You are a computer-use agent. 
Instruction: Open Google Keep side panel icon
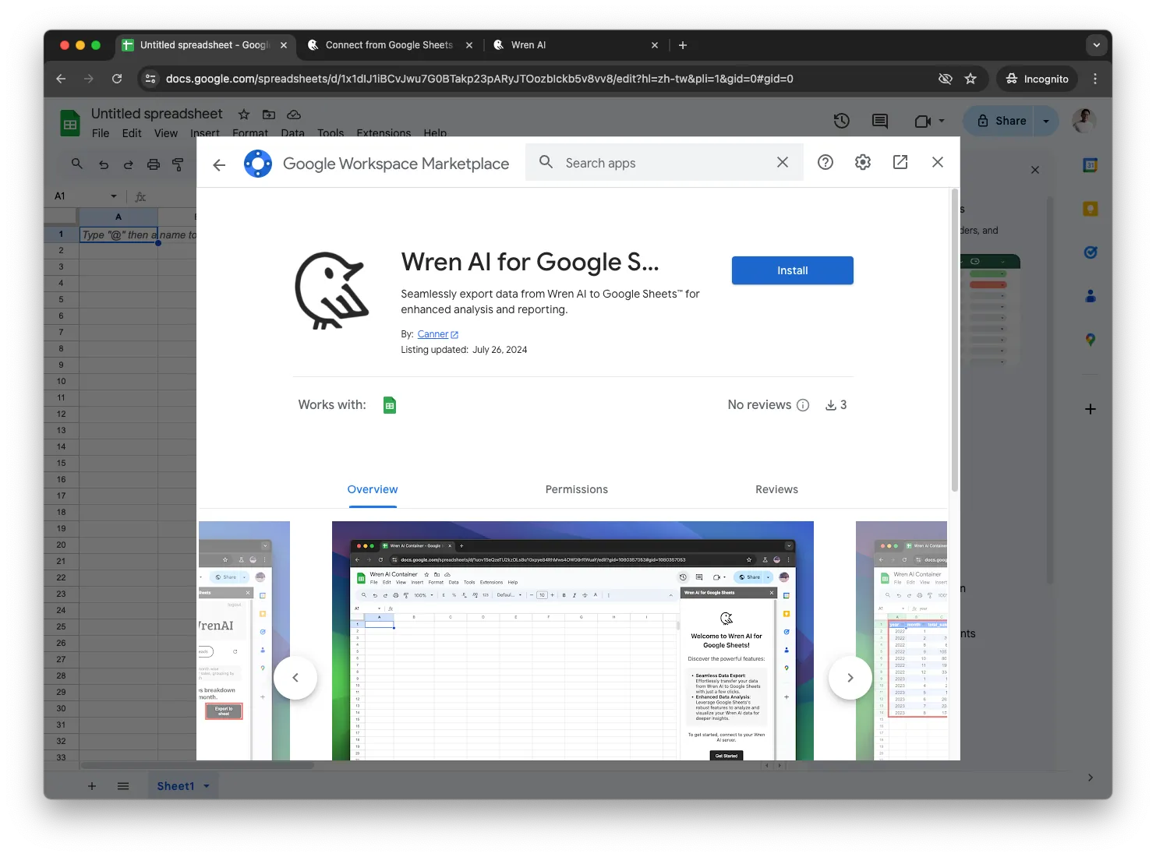tap(1091, 209)
